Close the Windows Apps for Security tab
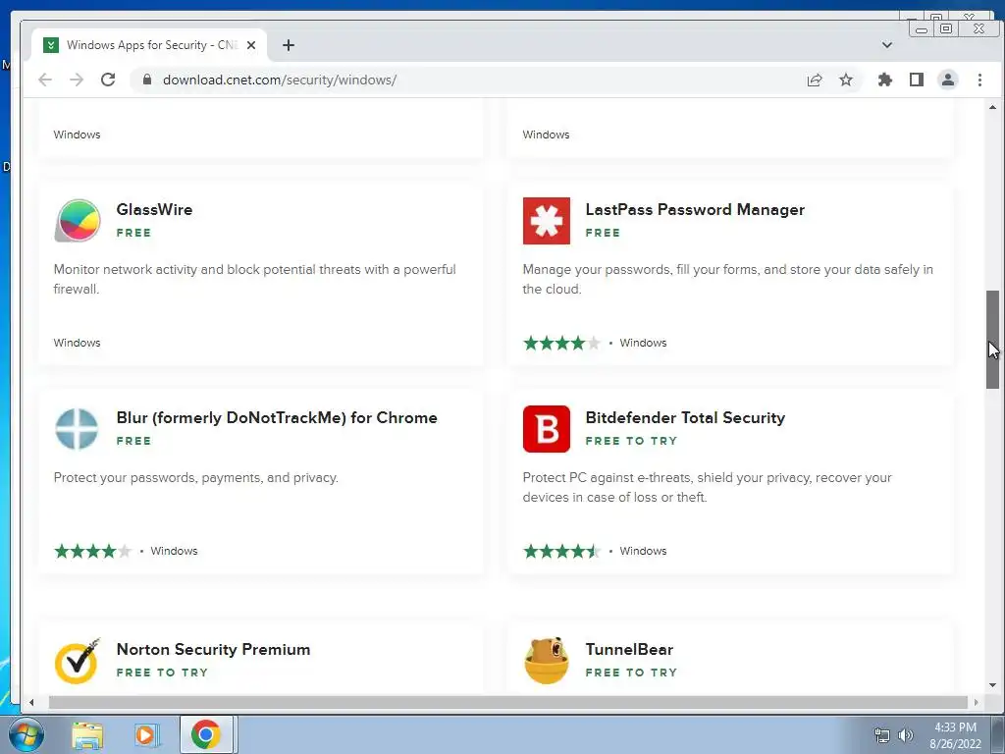The image size is (1005, 754). coord(251,45)
